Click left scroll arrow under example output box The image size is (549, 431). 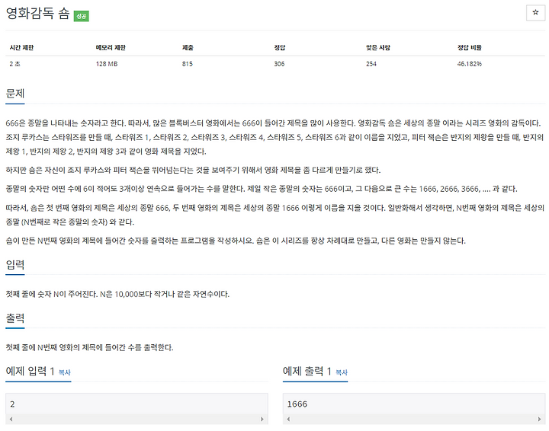tap(288, 419)
